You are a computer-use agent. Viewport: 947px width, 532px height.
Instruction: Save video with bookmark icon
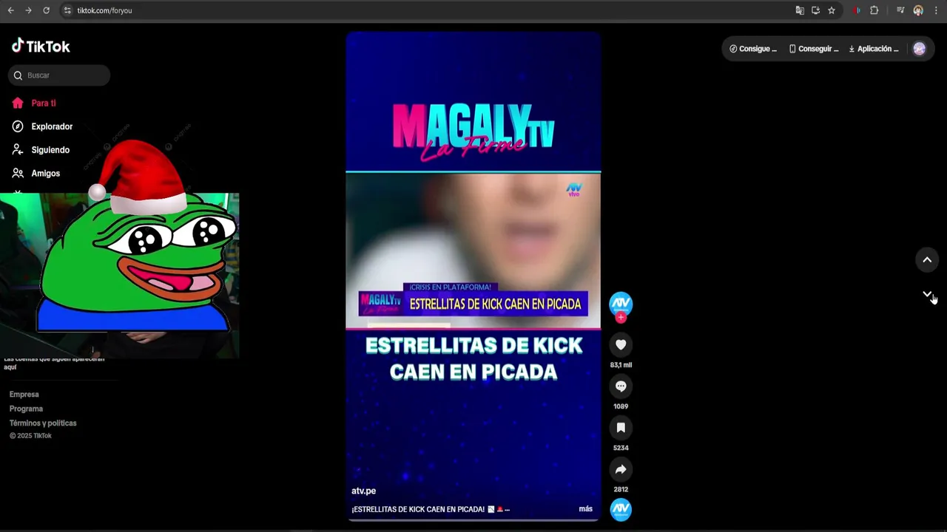coord(621,428)
